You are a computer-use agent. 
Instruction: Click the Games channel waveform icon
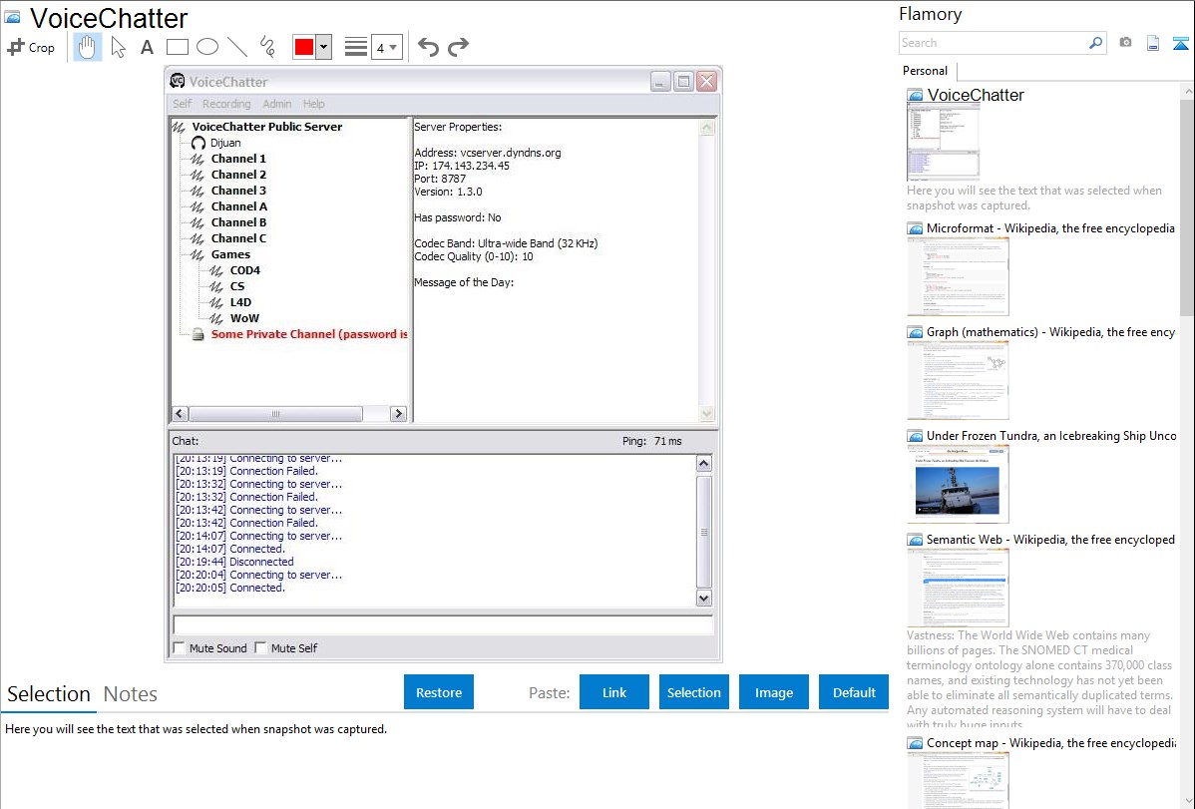coord(198,254)
